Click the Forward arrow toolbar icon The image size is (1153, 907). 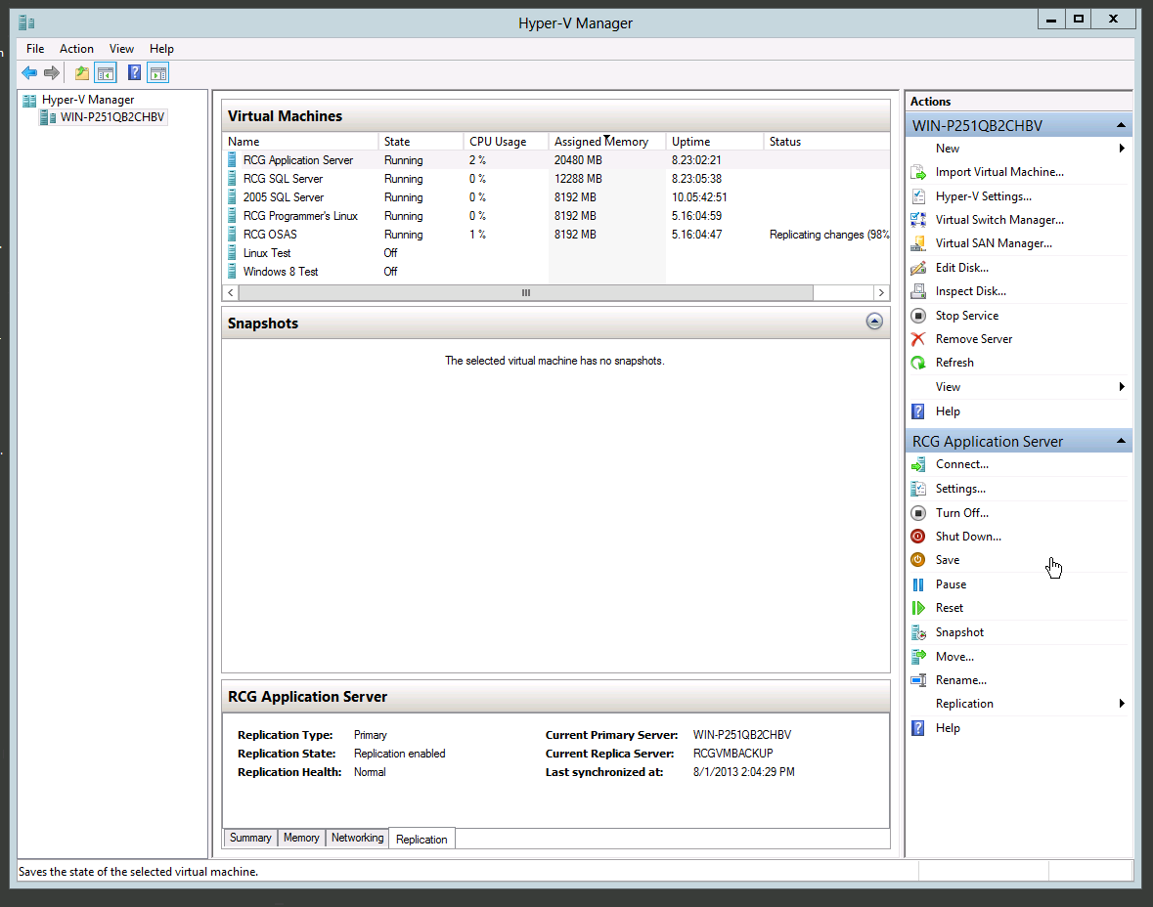(x=52, y=72)
